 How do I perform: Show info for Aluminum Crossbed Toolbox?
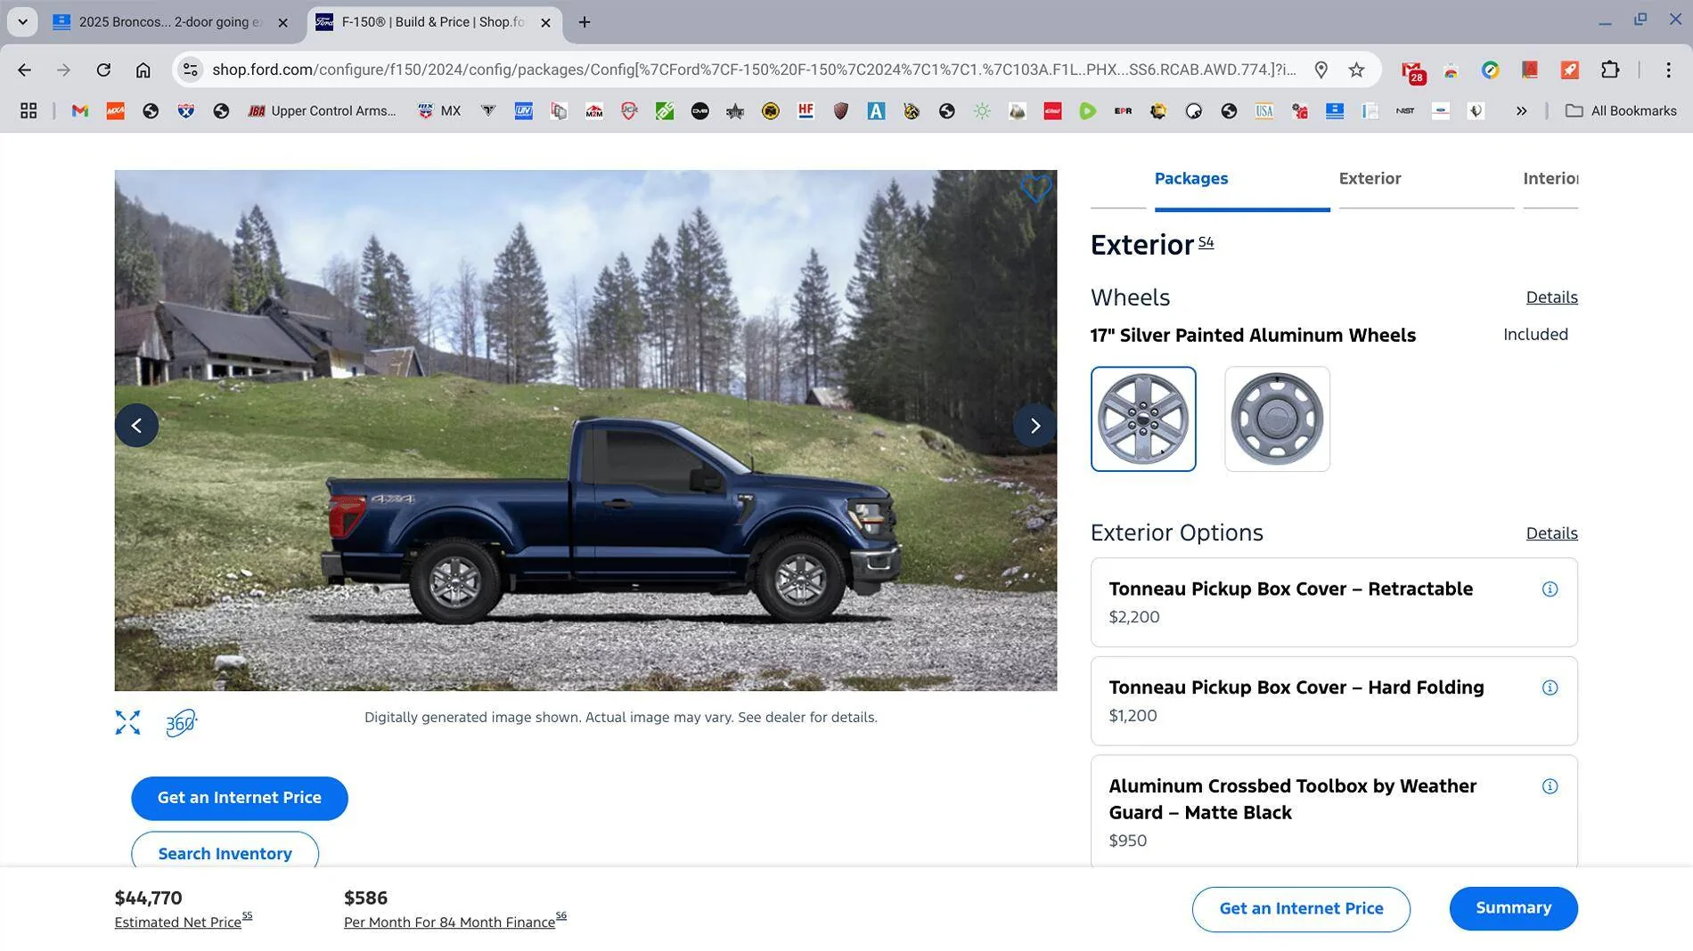click(1550, 787)
